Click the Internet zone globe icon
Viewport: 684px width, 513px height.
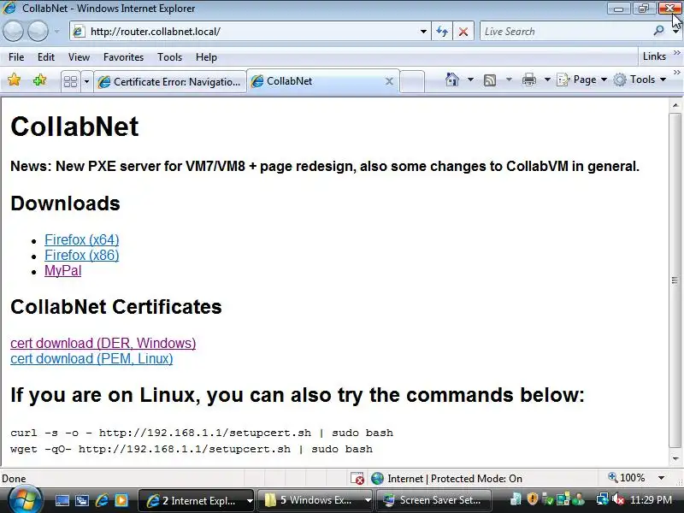[x=377, y=479]
